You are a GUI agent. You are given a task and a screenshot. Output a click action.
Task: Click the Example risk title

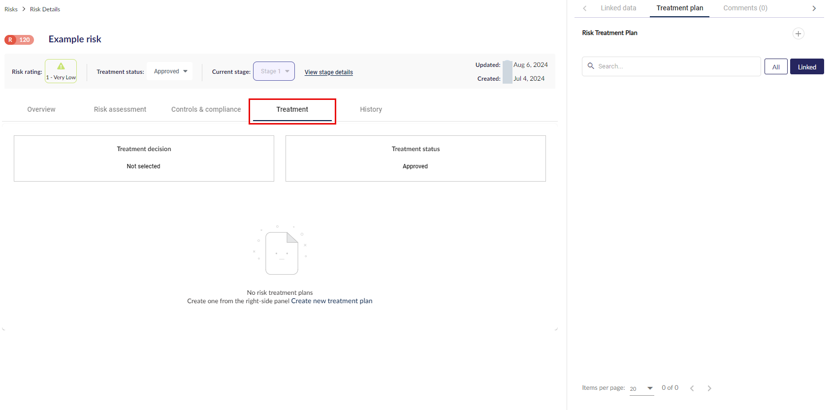point(75,39)
